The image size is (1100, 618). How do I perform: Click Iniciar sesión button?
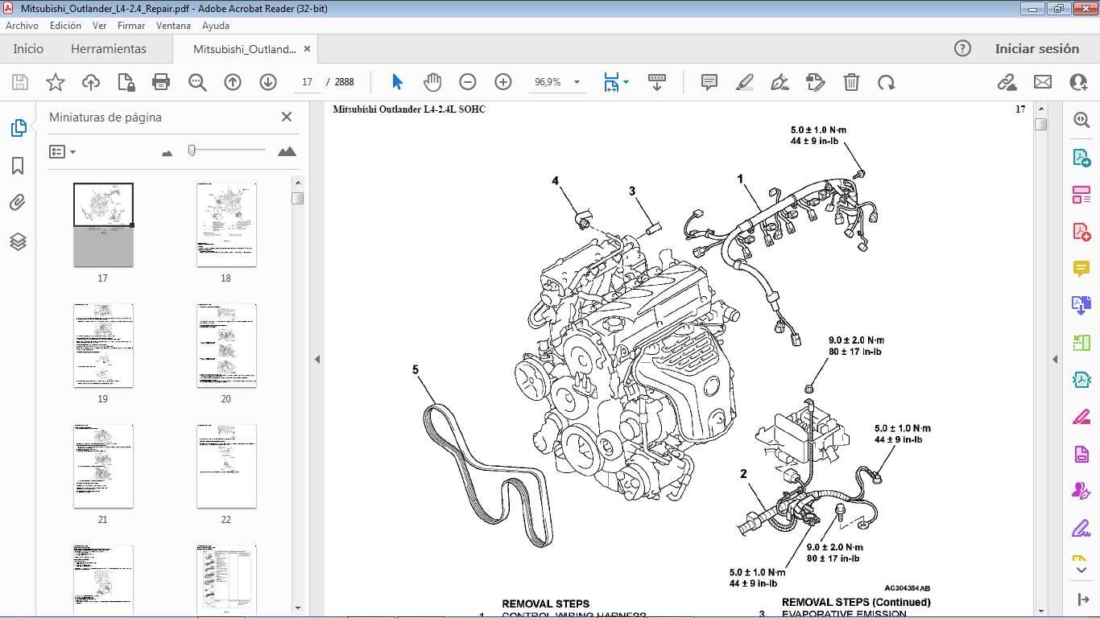tap(1036, 48)
